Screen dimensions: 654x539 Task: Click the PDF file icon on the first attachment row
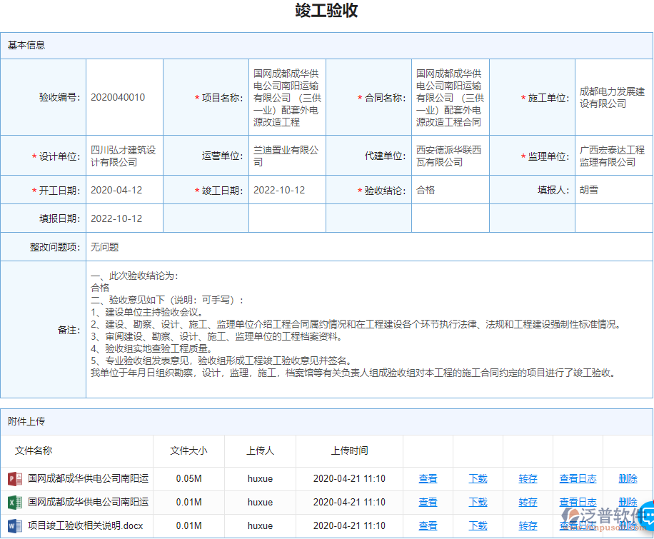13,479
